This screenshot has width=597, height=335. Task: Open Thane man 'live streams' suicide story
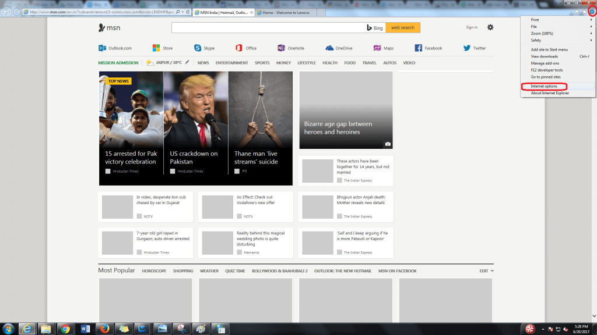pos(261,129)
